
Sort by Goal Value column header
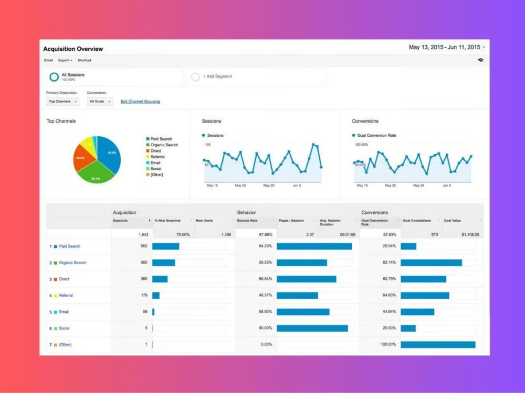click(453, 221)
